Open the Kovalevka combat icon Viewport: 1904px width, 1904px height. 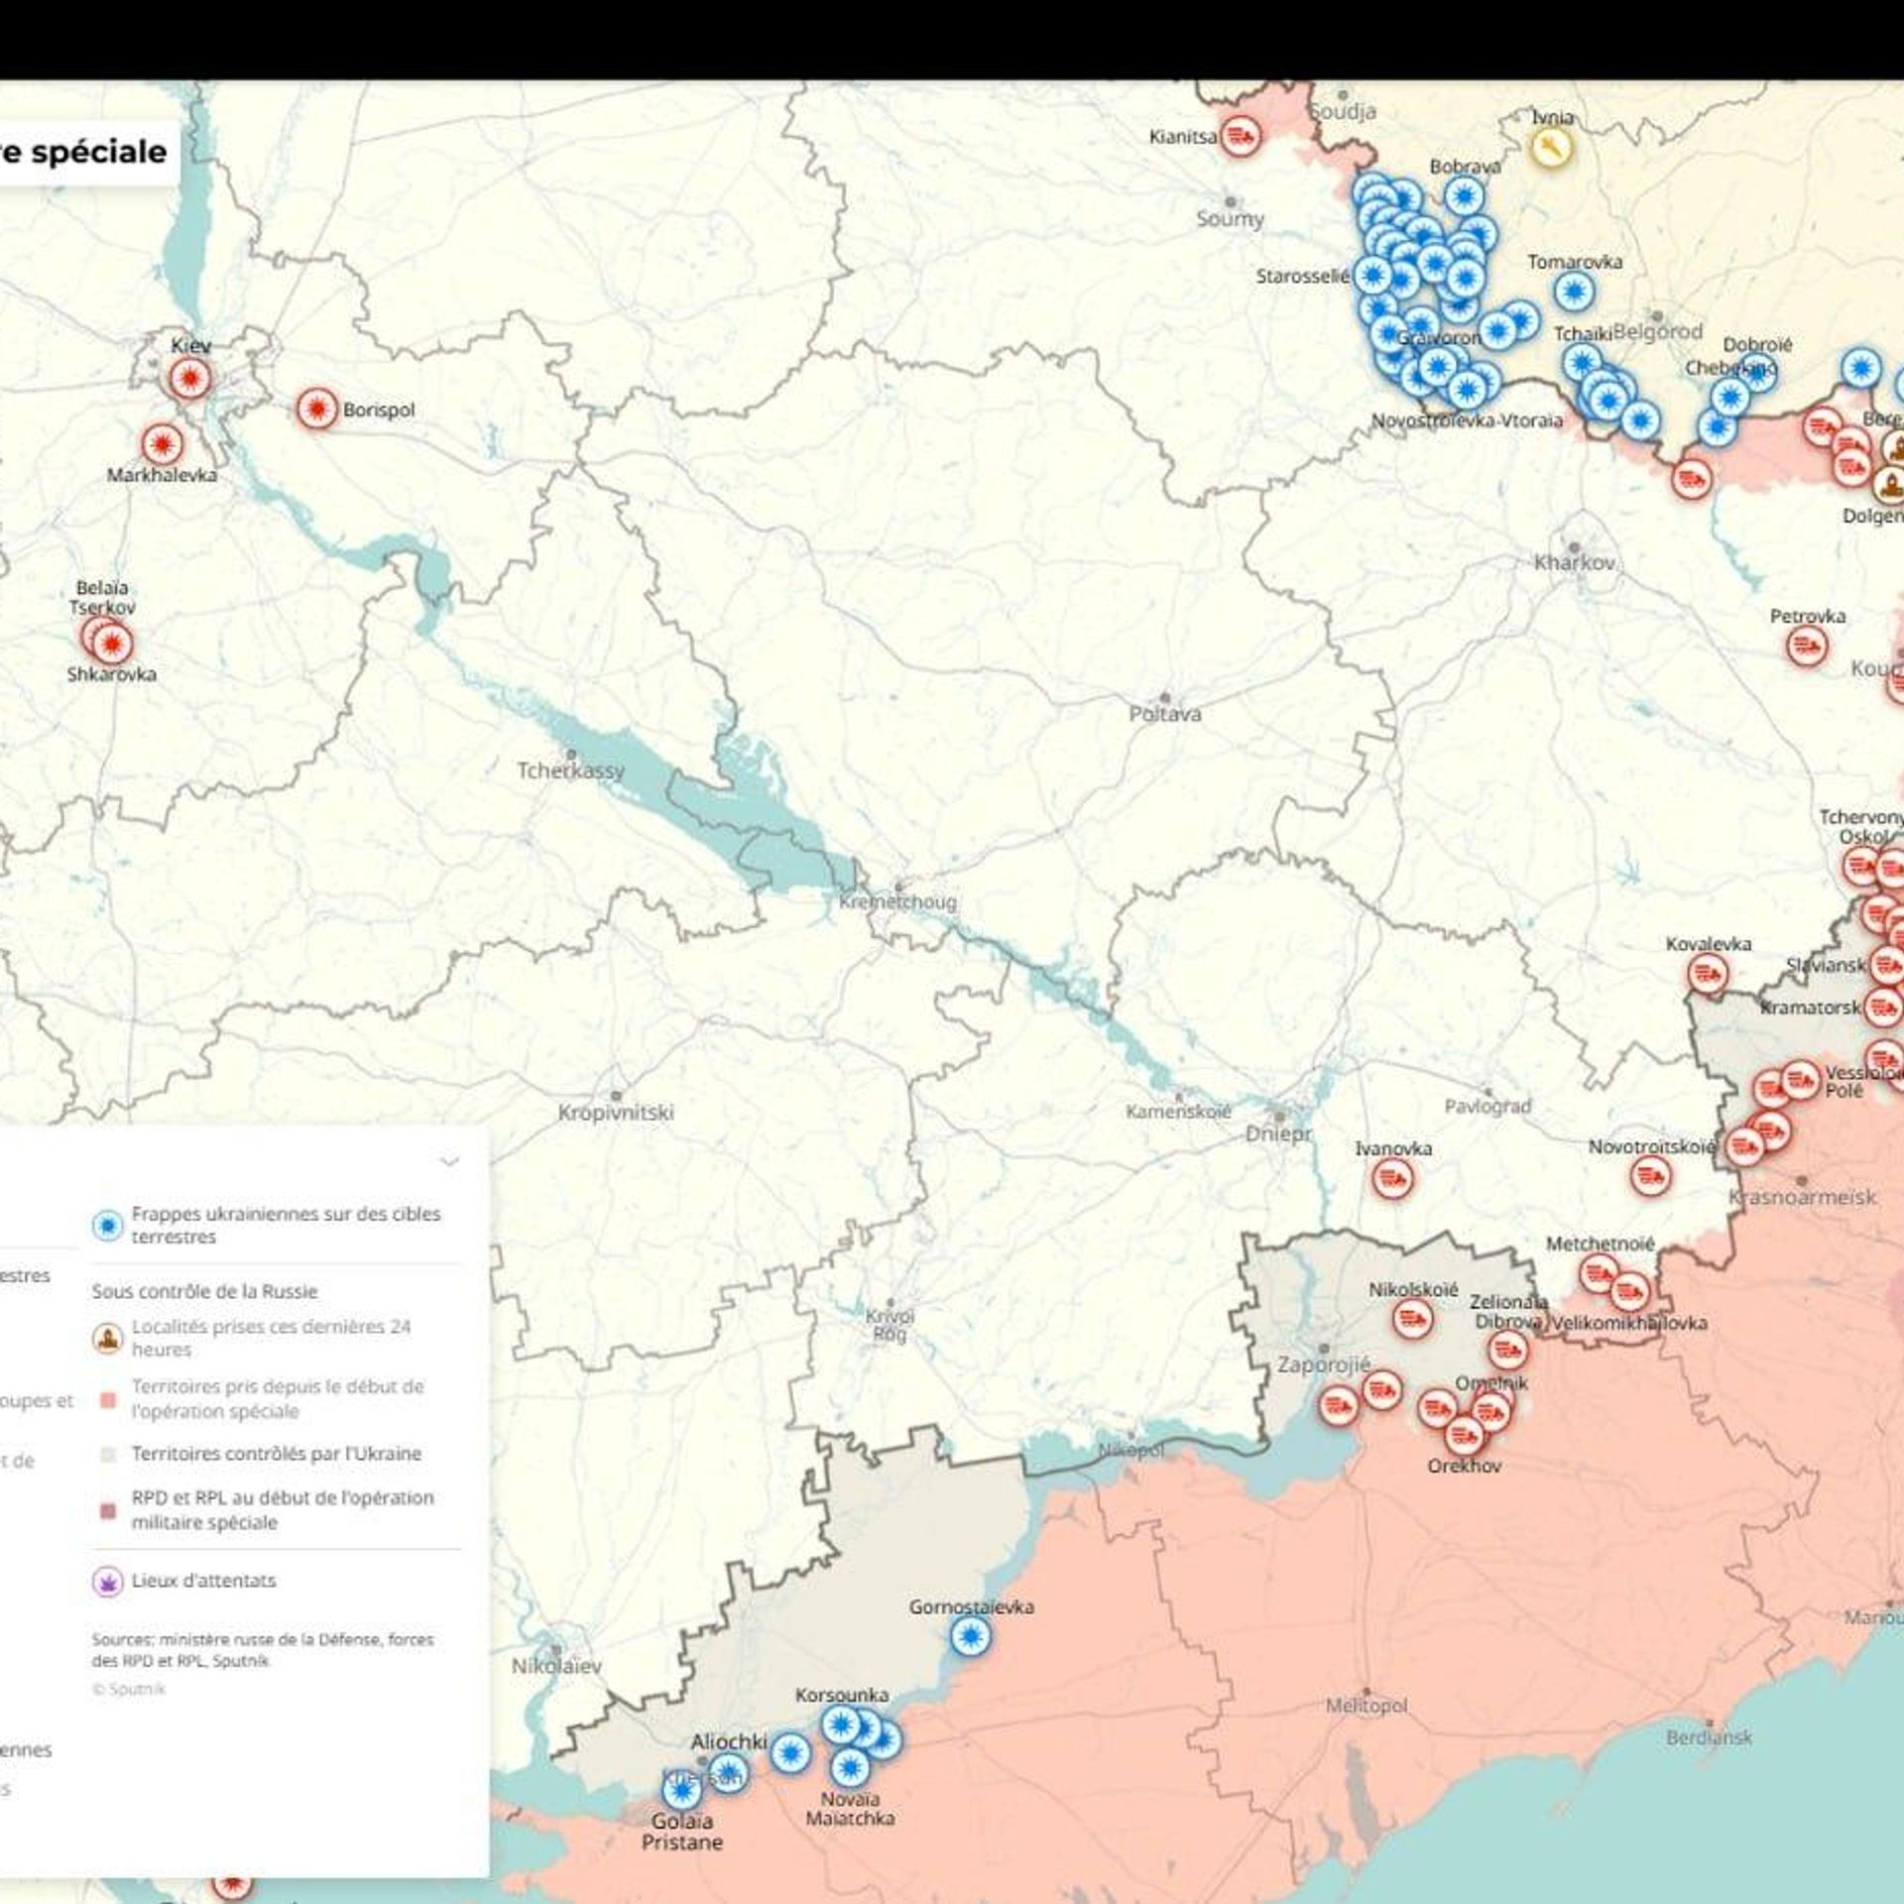click(x=1709, y=975)
